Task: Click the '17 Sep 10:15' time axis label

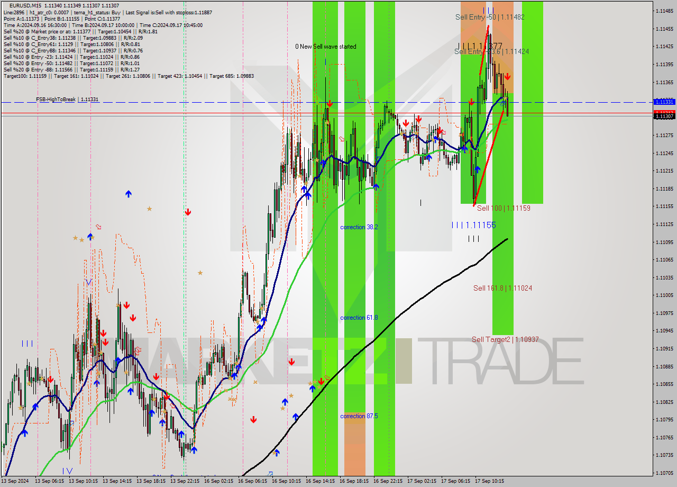Action: 489,481
